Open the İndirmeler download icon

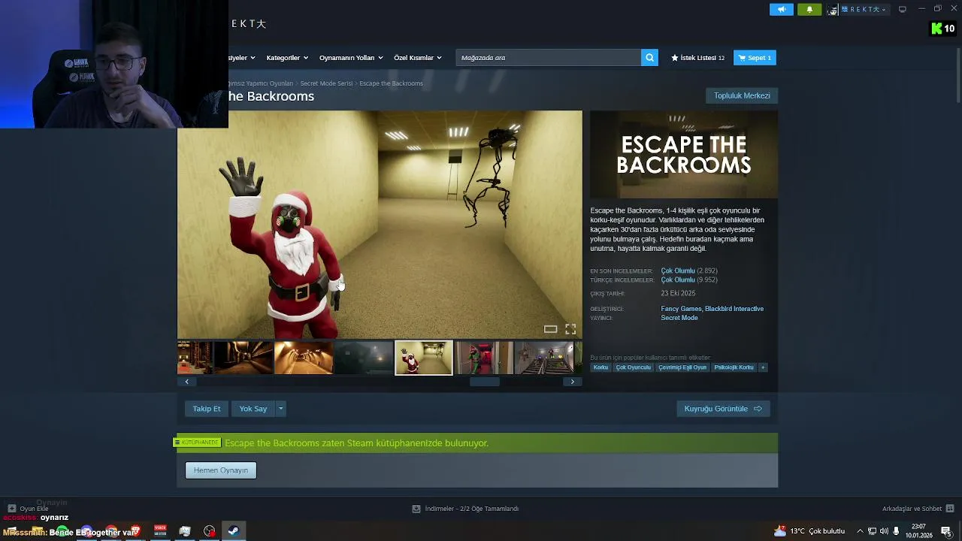[x=416, y=509]
